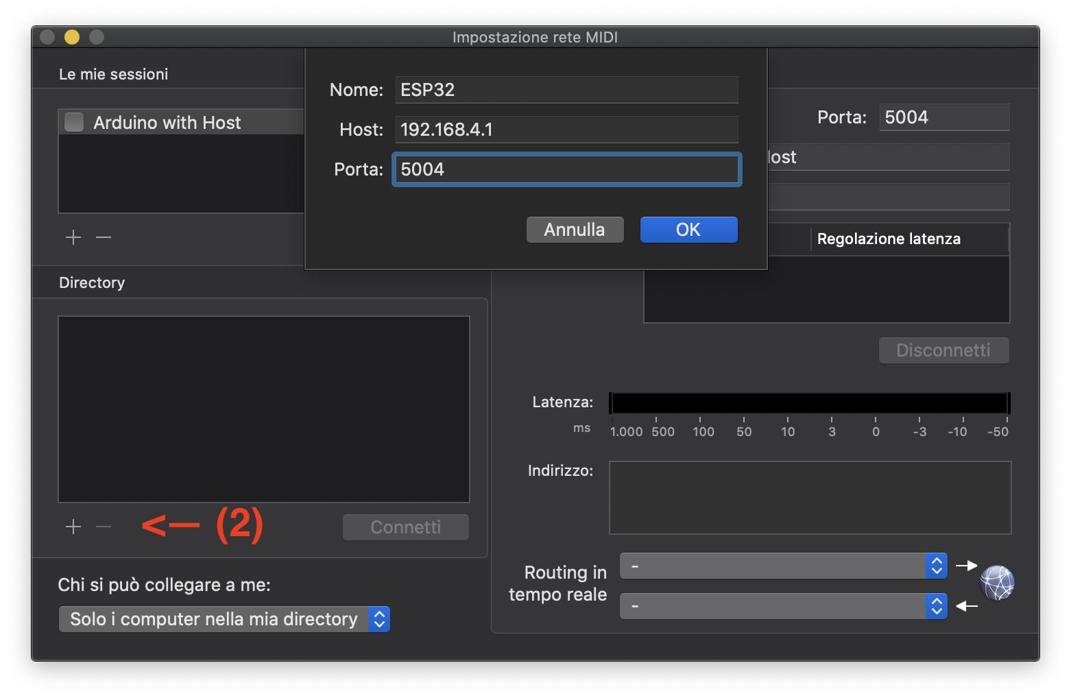Click the incoming routing arrow icon
1071x698 pixels.
pos(967,606)
